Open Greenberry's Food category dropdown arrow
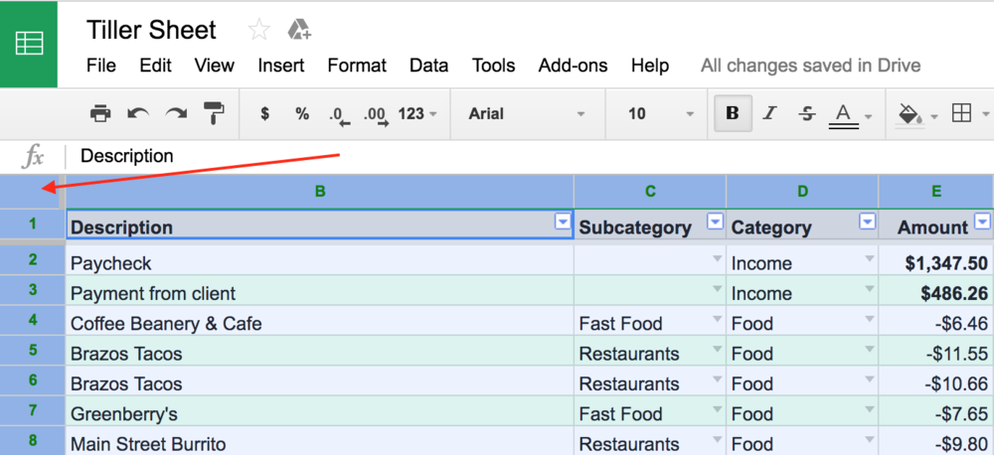The width and height of the screenshot is (994, 455). click(x=869, y=409)
